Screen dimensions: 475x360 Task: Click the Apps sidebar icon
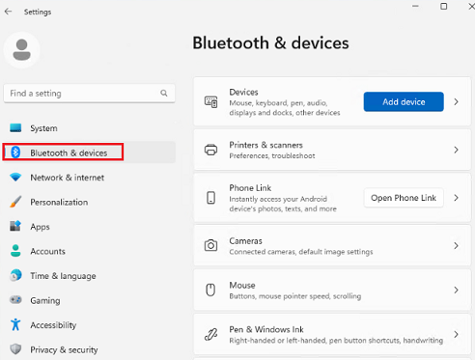pos(15,226)
